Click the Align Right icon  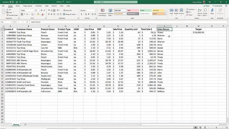[x=54, y=14]
